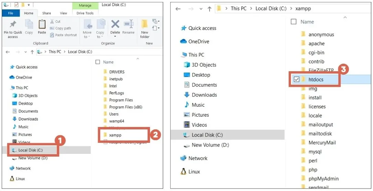Select the phpMyAdmin folder icon
373x191 pixels.
pos(303,178)
